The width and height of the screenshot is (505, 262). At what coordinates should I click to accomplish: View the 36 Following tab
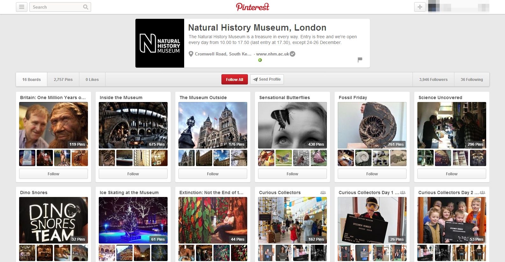coord(472,79)
